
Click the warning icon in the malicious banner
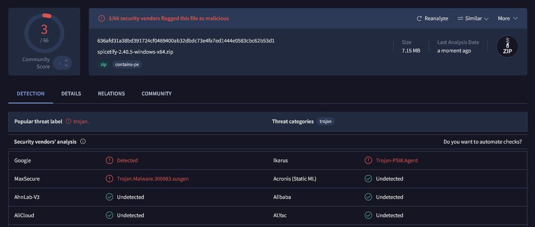click(102, 19)
